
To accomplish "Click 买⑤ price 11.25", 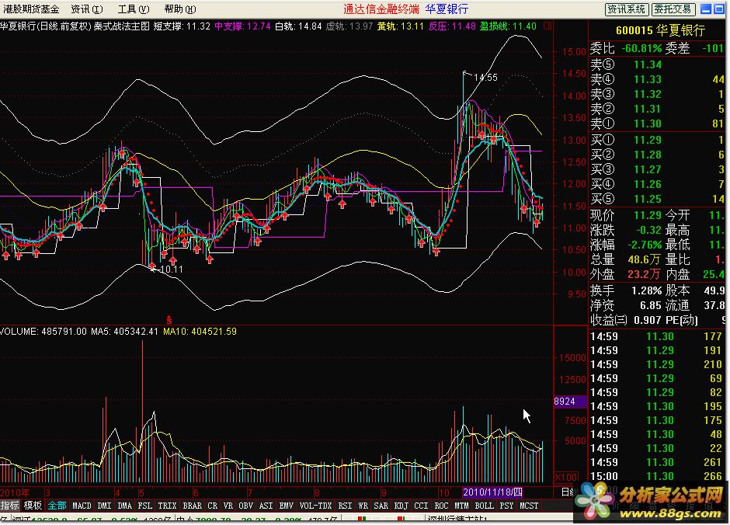I will click(x=648, y=199).
